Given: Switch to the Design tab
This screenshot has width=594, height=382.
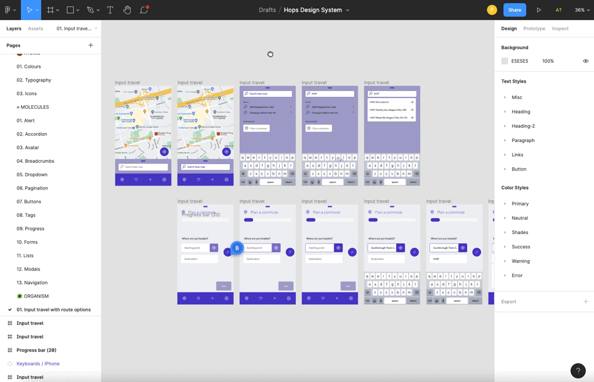Looking at the screenshot, I should [x=509, y=29].
